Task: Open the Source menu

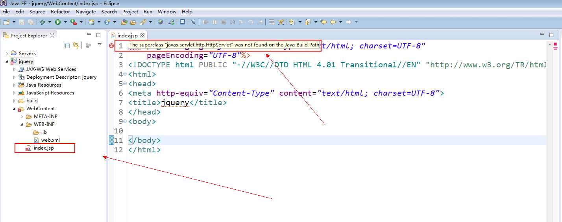Action: pyautogui.click(x=37, y=12)
